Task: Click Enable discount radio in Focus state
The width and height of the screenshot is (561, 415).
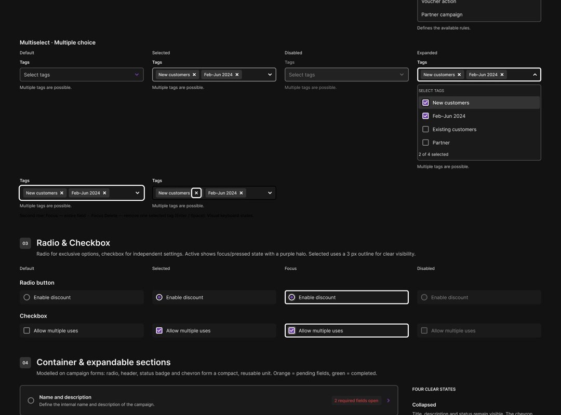Action: [291, 297]
